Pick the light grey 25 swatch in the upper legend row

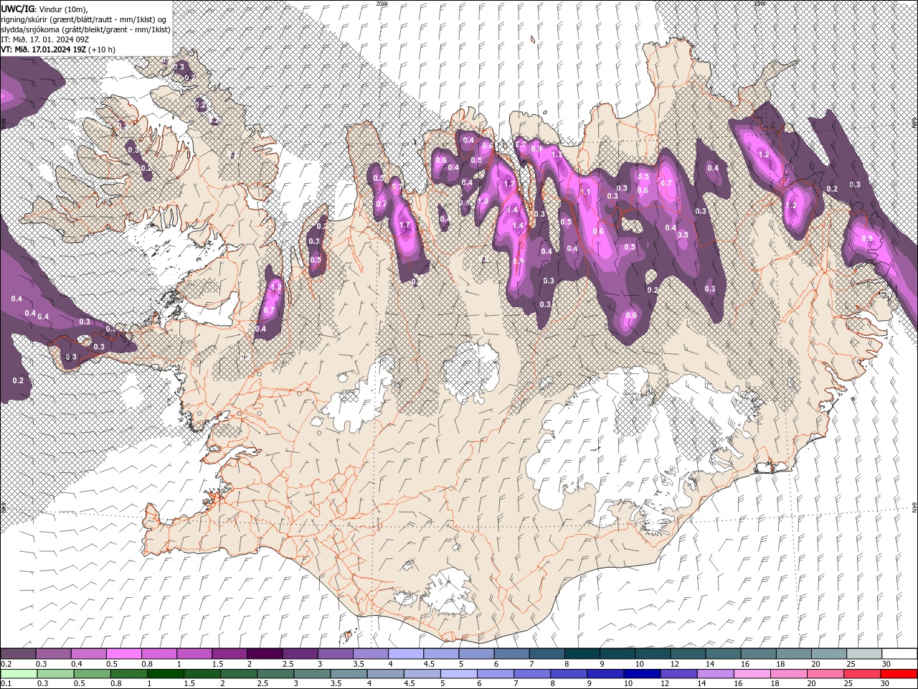(864, 654)
